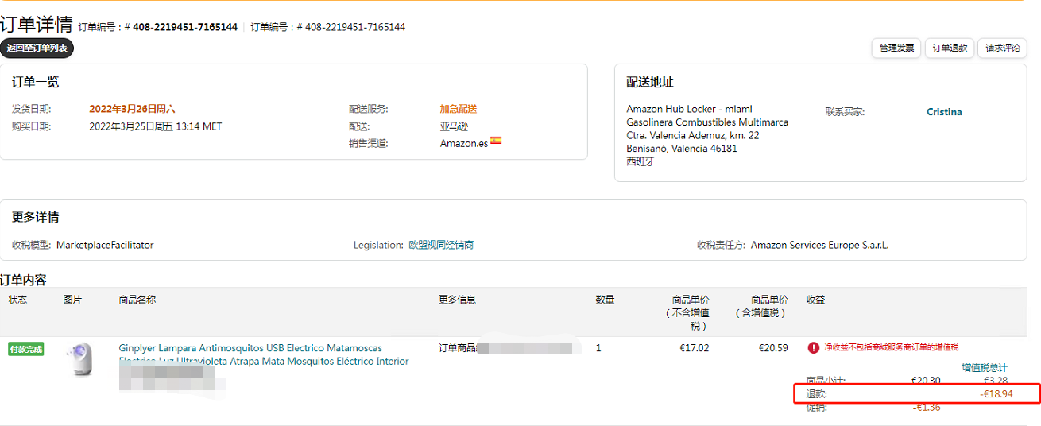
Task: Open 管理发票 to manage invoices
Action: [896, 48]
